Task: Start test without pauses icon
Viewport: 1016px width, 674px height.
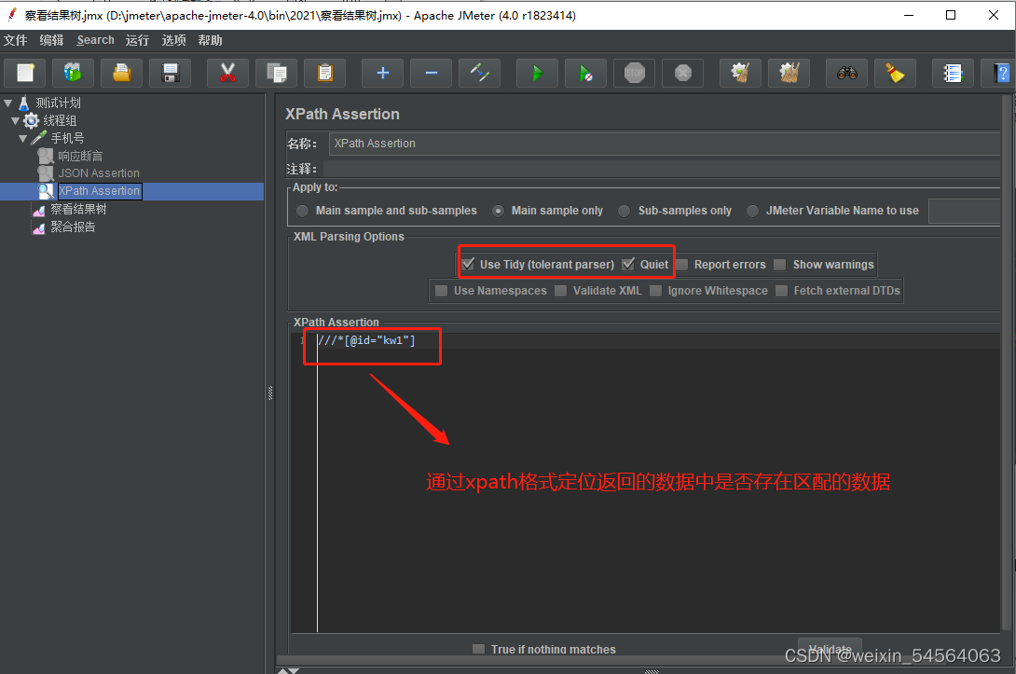Action: [585, 73]
